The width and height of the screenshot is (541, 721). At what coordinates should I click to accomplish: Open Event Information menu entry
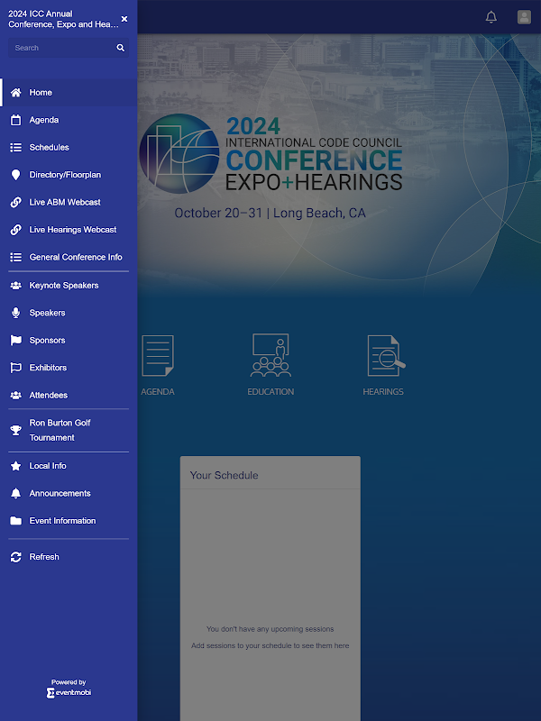pos(69,521)
